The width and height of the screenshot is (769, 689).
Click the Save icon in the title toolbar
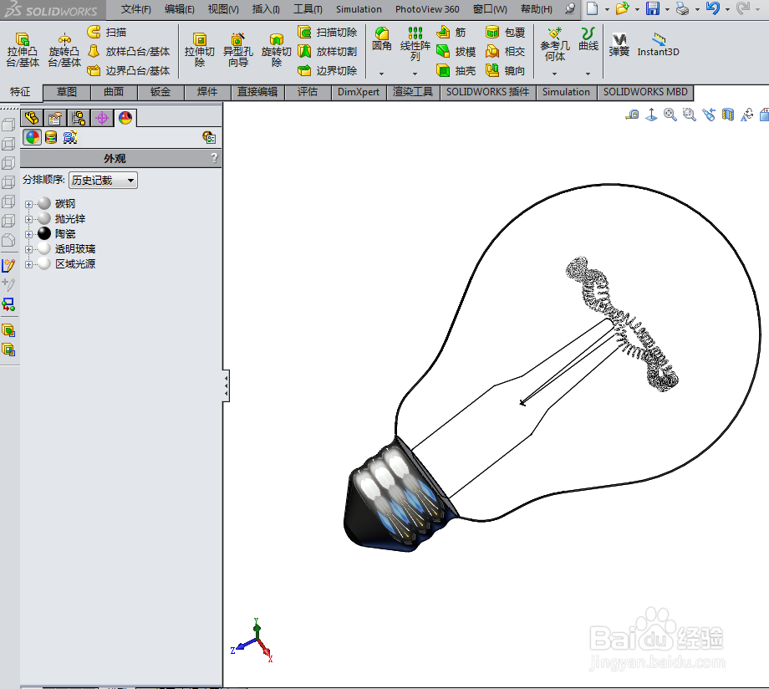click(652, 8)
